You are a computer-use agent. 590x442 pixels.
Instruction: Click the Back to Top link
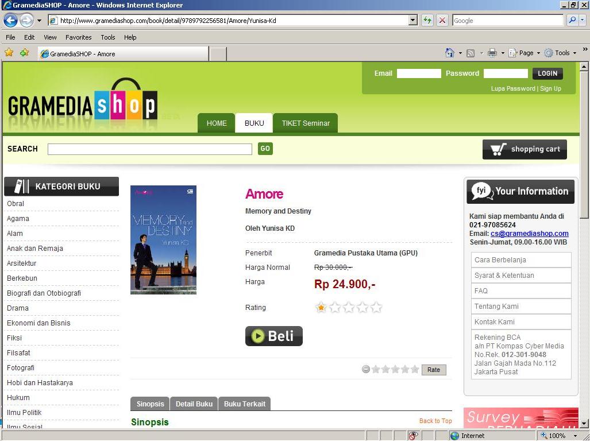coord(435,421)
